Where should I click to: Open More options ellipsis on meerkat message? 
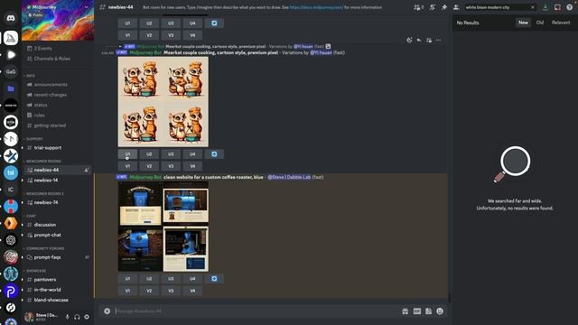point(438,40)
